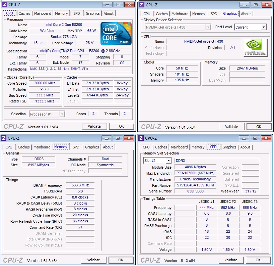Click OK in the Memory window
The image size is (274, 266).
pos(121,260)
